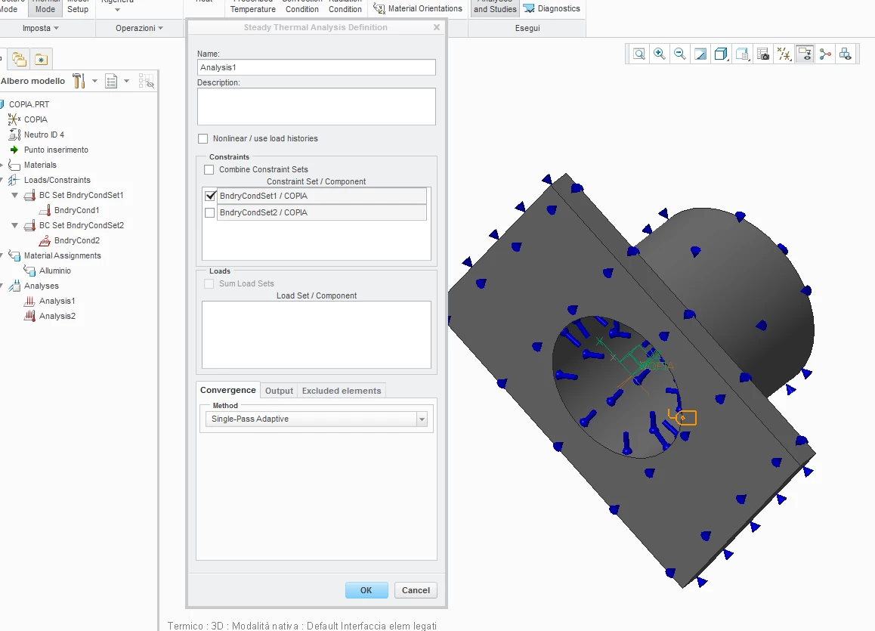Image resolution: width=875 pixels, height=631 pixels.
Task: Select the Material Assignments tree item
Action: tap(63, 255)
